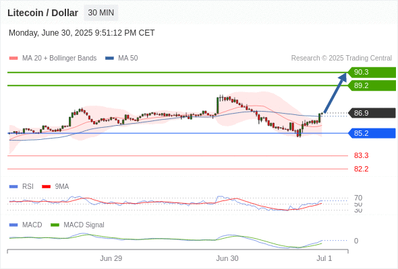The height and width of the screenshot is (269, 398).
Task: Click the MA 50 legend label
Action: 128,59
